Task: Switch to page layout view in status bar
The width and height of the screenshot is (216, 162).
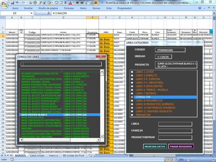Action: coord(171,159)
